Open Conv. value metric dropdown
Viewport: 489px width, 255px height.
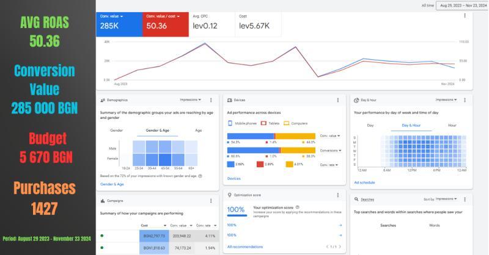[112, 16]
